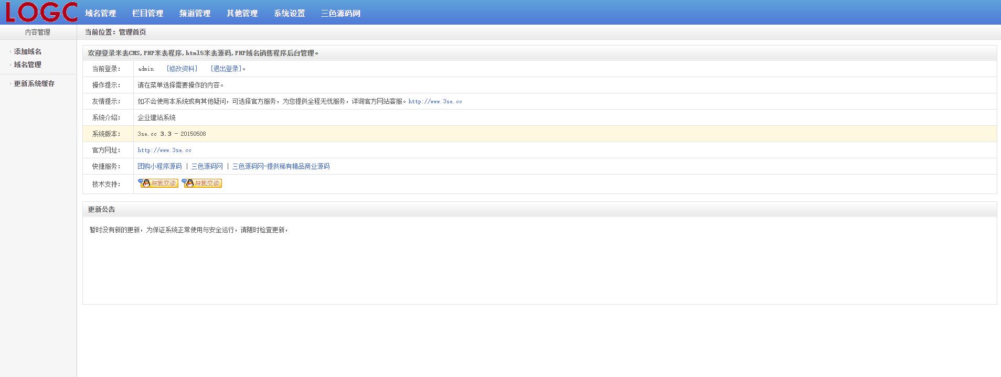The height and width of the screenshot is (377, 1001).
Task: Click the admin username text
Action: (146, 69)
